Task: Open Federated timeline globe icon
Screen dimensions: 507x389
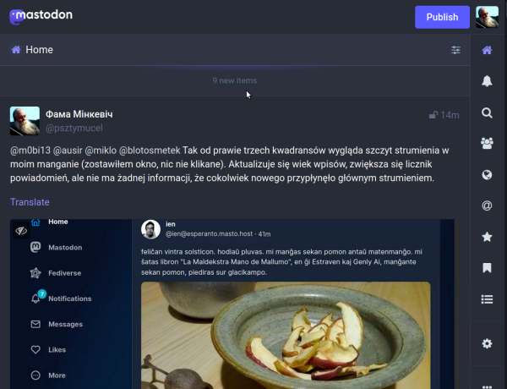Action: [x=487, y=175]
